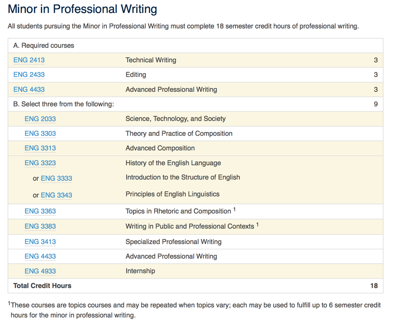Viewport: 395px width, 331px height.
Task: Click the A. Required courses section header
Action: pos(44,45)
